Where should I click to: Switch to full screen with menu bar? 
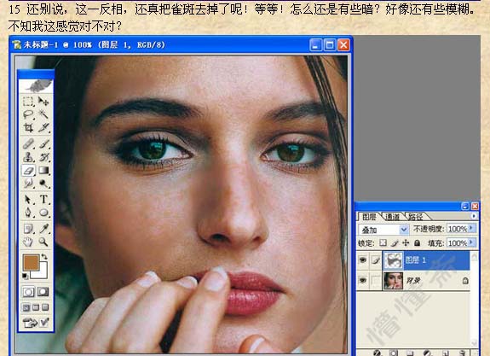[x=36, y=307]
